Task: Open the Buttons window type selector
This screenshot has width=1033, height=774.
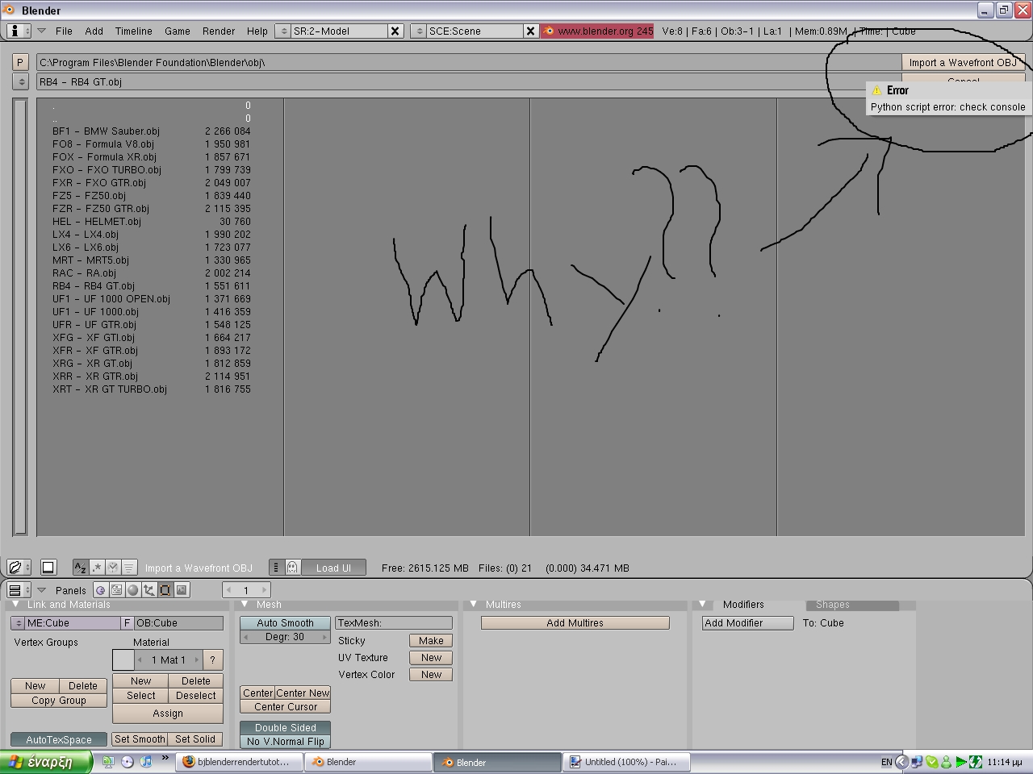Action: coord(19,590)
